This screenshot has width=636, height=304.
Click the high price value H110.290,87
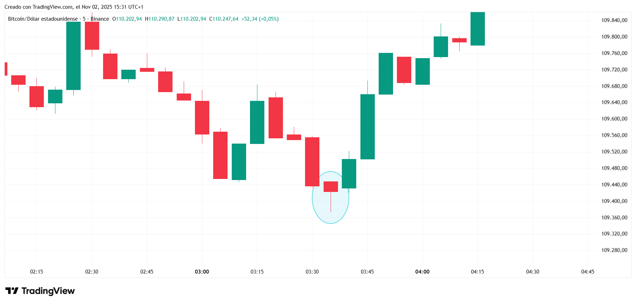click(x=160, y=19)
